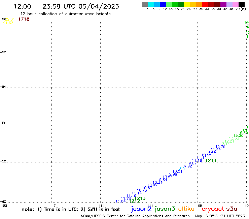Image resolution: width=249 pixels, height=219 pixels.
Task: Click the wave height value '10.53'
Action: pos(168,177)
